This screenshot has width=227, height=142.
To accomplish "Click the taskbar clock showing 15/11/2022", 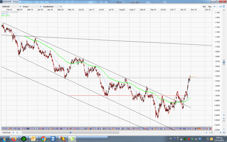I will click(219, 139).
